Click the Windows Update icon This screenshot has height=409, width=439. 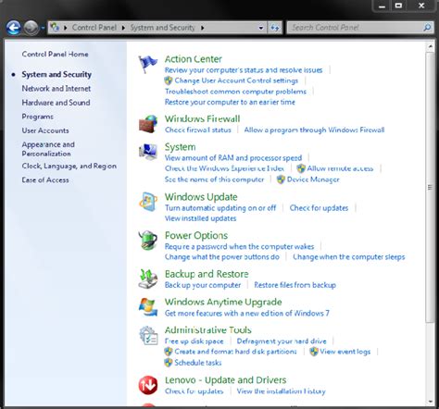coord(148,202)
